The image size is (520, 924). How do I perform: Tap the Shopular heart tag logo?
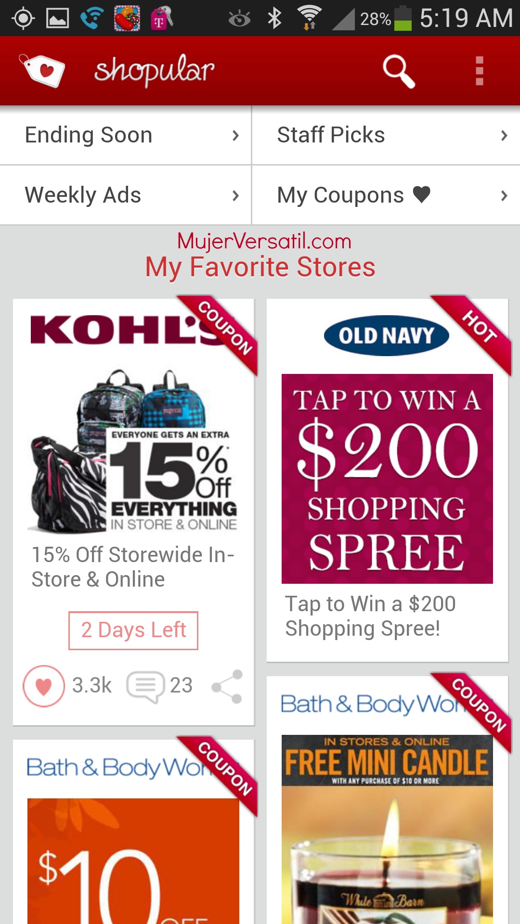[42, 71]
